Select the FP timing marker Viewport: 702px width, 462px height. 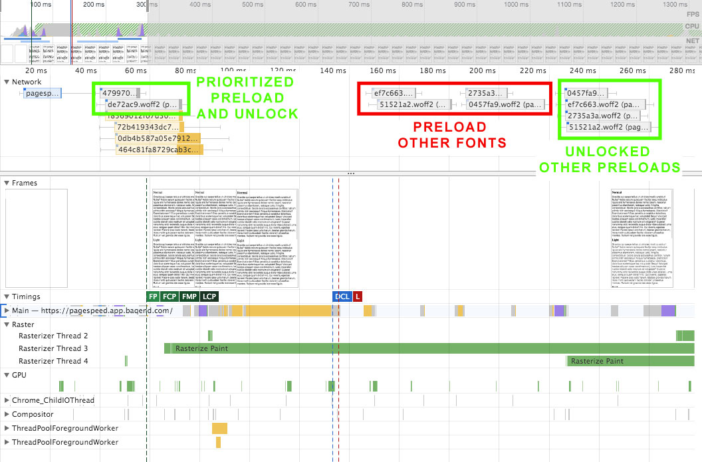[x=153, y=296]
